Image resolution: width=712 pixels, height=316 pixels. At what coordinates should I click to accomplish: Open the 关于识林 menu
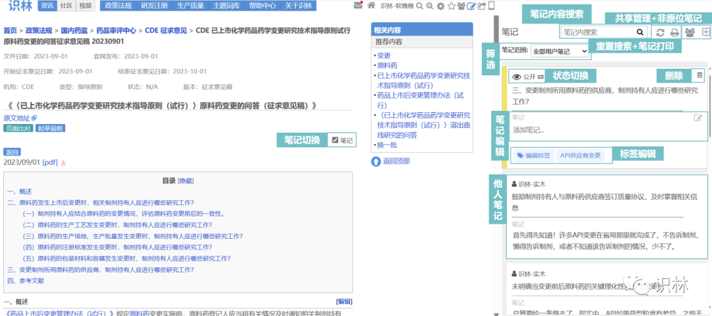[x=299, y=6]
